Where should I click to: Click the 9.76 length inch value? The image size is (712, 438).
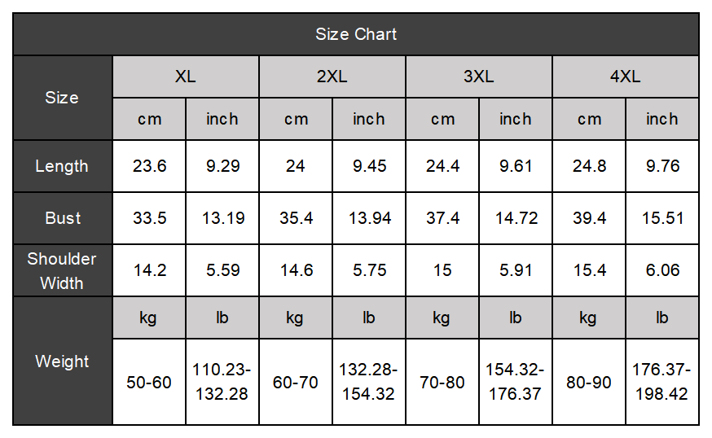[662, 166]
